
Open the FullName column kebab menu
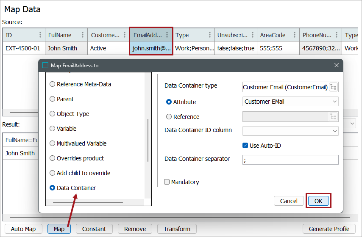pos(83,35)
